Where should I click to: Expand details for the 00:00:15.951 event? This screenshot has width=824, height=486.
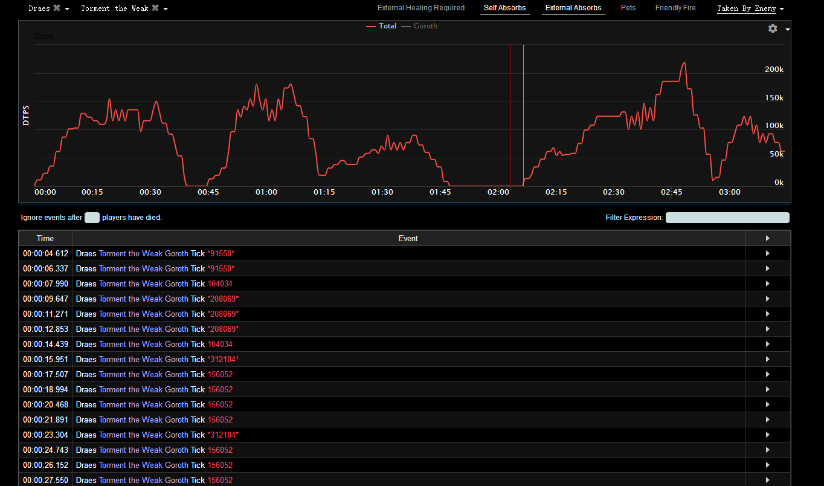click(768, 359)
